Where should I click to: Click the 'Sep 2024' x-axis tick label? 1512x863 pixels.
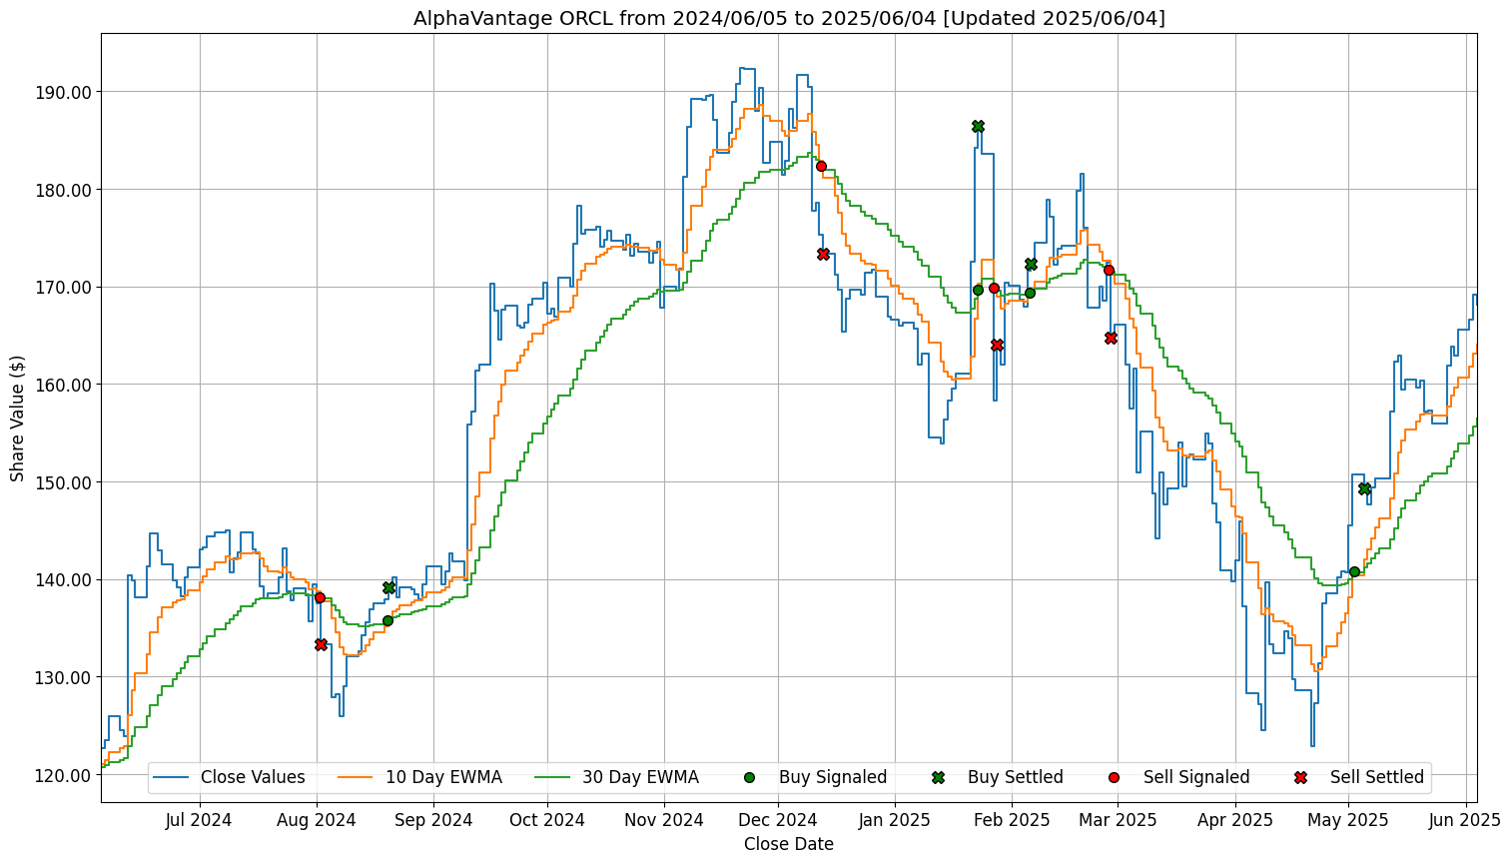[x=433, y=820]
